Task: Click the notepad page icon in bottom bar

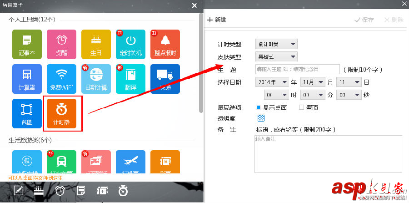Action: pyautogui.click(x=81, y=191)
